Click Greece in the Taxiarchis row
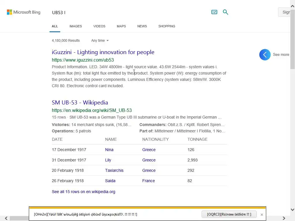The image size is (295, 221). tap(149, 170)
